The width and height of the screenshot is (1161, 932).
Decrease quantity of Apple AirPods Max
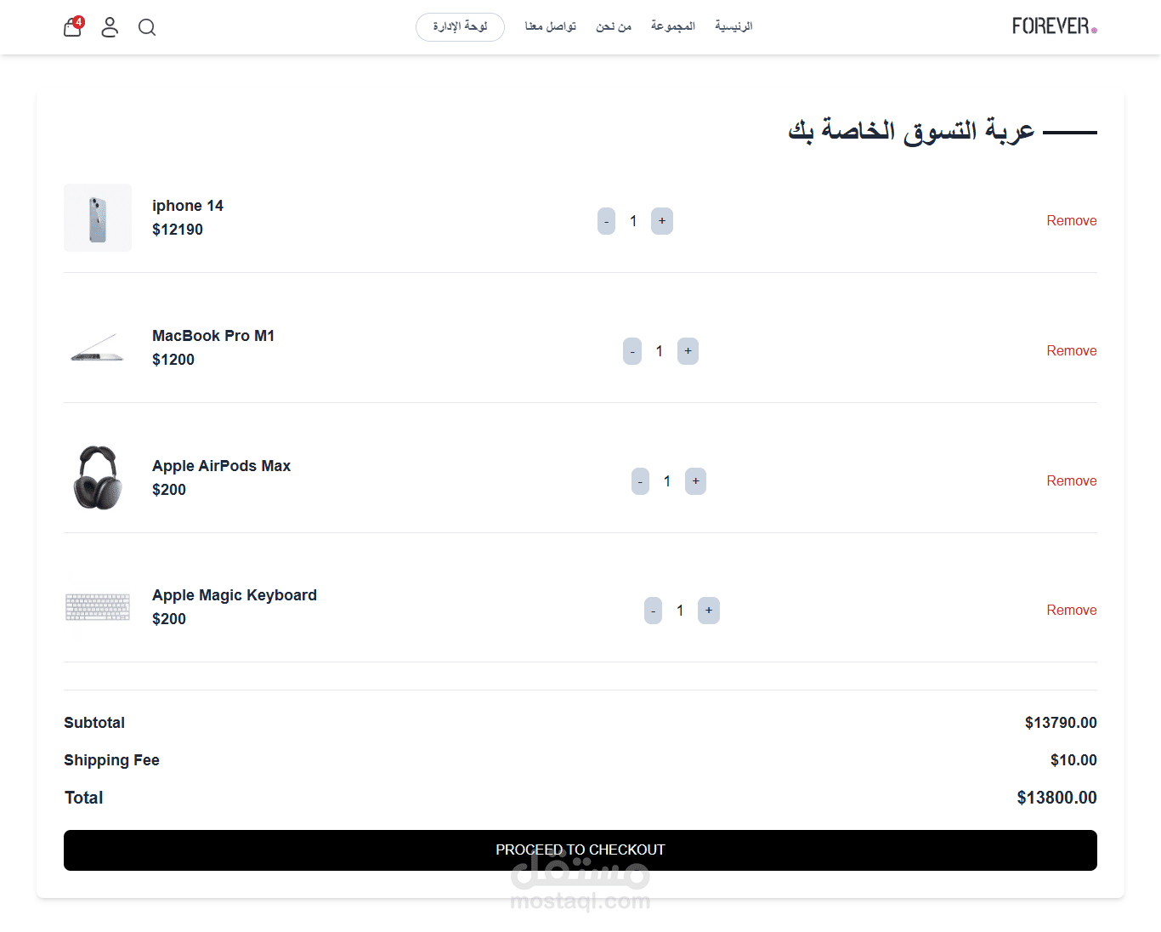coord(640,481)
